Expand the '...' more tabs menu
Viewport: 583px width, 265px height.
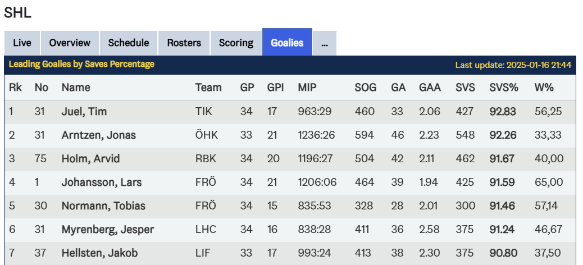pos(325,43)
